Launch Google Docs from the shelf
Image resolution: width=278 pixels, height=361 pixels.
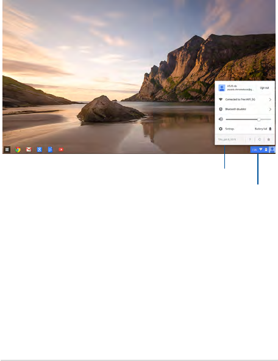point(50,150)
